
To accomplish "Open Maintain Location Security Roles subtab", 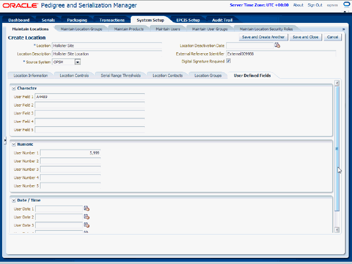I will click(266, 29).
